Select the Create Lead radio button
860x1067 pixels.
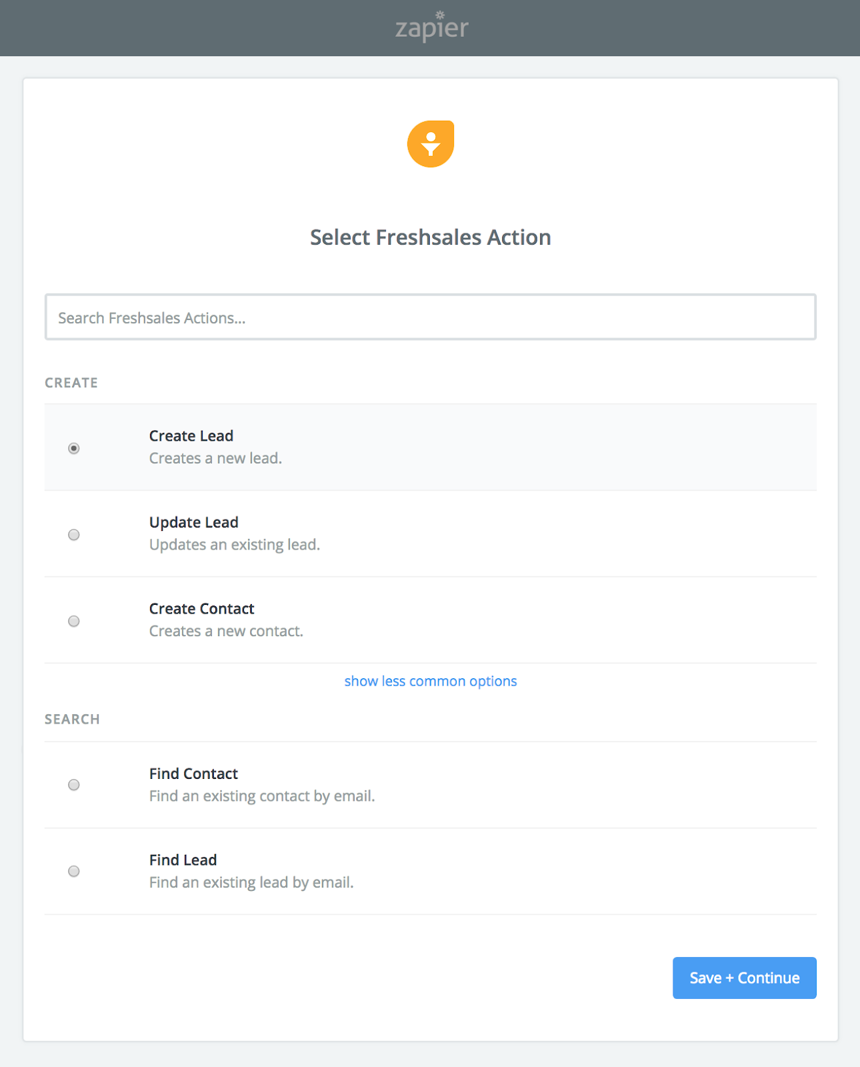[x=74, y=448]
